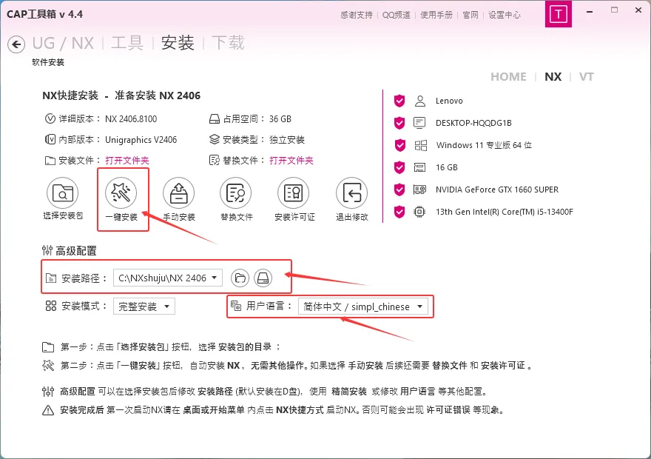This screenshot has width=651, height=459.
Task: Switch to the UG / NX section
Action: 63,43
